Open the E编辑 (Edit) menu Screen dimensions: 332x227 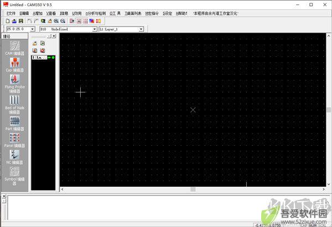point(24,13)
